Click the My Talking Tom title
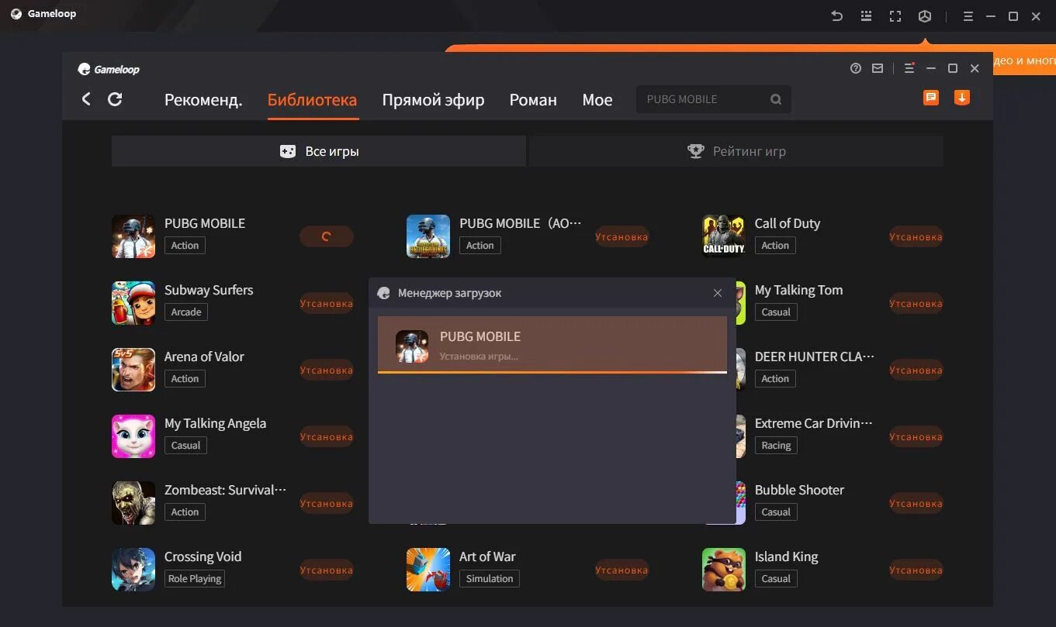This screenshot has height=627, width=1056. pos(798,290)
